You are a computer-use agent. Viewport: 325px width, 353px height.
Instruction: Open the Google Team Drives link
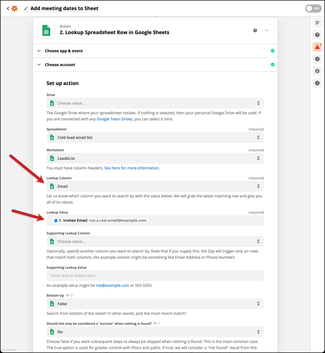(x=115, y=119)
